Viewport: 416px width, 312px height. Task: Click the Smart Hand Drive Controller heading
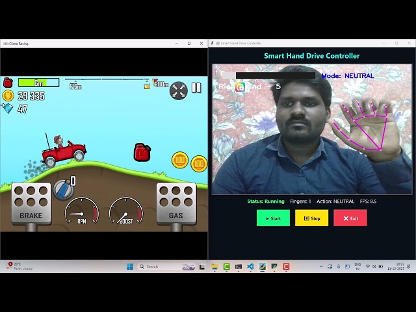point(312,56)
